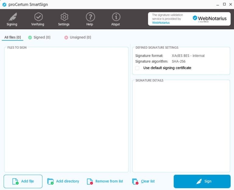
Task: Click the WebNotarius logo banner
Action: (210, 19)
